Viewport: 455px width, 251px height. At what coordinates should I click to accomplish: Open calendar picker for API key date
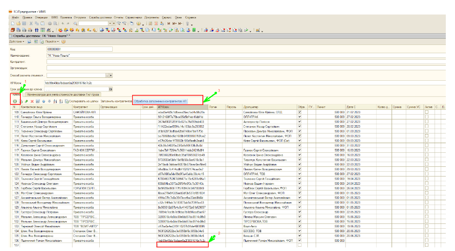click(111, 89)
